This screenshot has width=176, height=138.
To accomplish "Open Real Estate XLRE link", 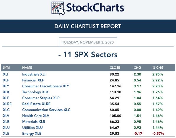I will tap(36, 104).
